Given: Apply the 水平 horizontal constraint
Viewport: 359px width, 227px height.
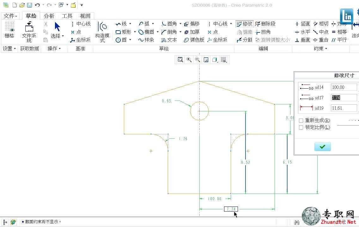Looking at the screenshot, I should tap(302, 32).
